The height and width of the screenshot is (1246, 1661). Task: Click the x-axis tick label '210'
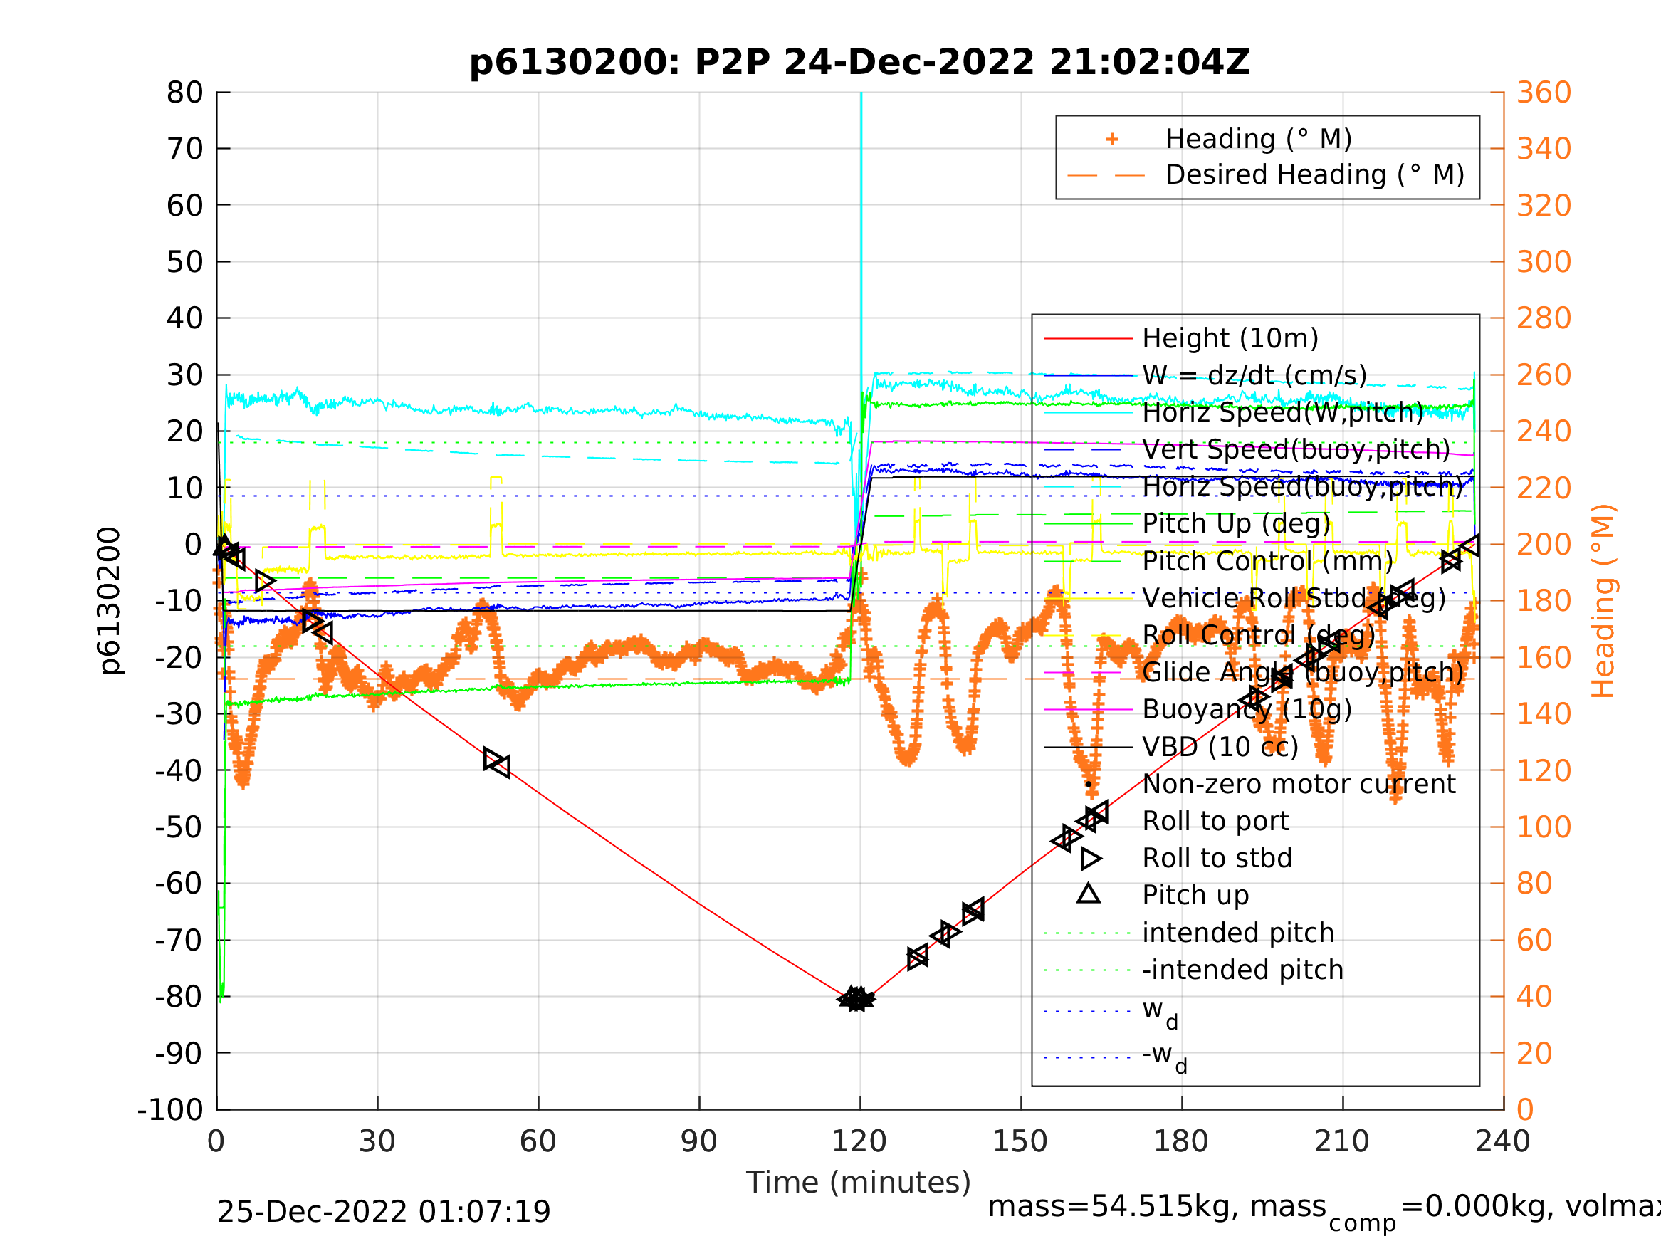click(x=1342, y=1142)
